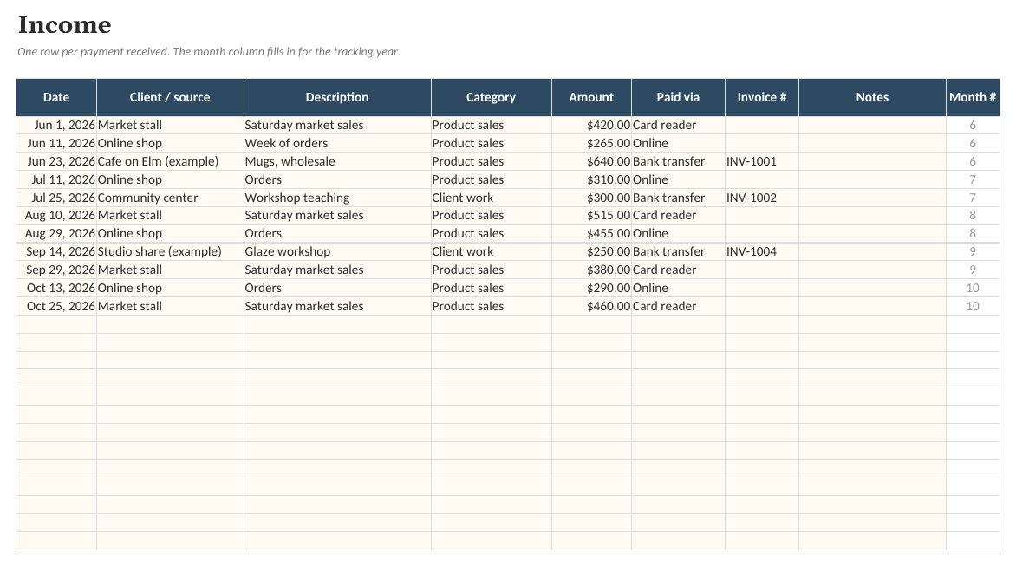The image size is (1016, 566).
Task: Select Card reader in the Jun 1 row
Action: 678,125
